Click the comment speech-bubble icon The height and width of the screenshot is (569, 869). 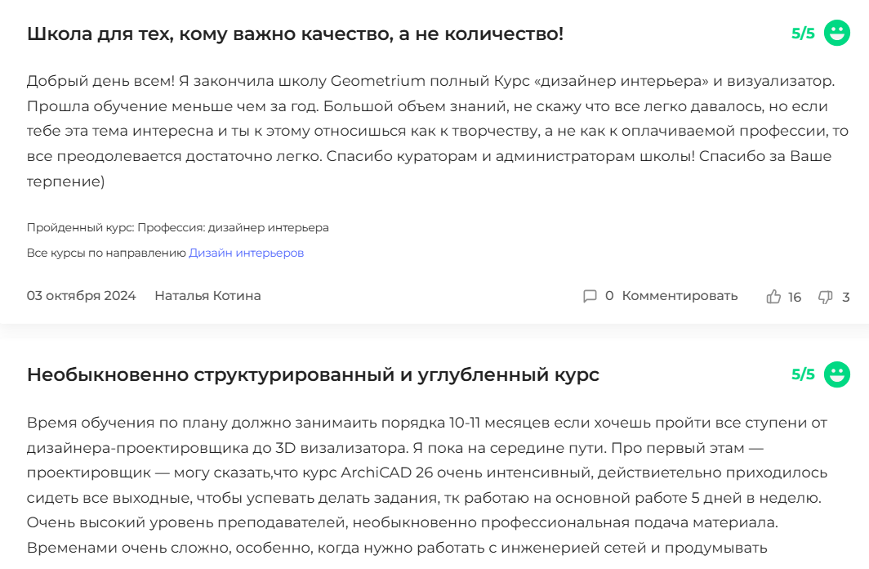click(x=590, y=296)
